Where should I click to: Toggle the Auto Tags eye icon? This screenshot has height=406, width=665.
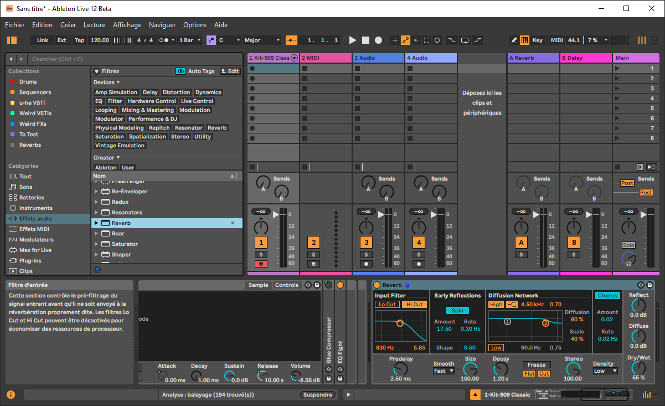181,71
